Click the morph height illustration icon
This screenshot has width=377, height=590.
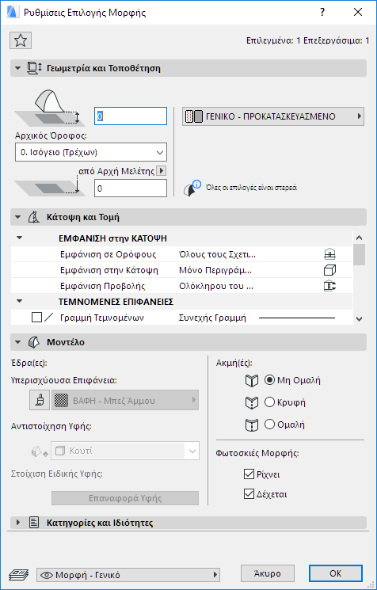[50, 108]
